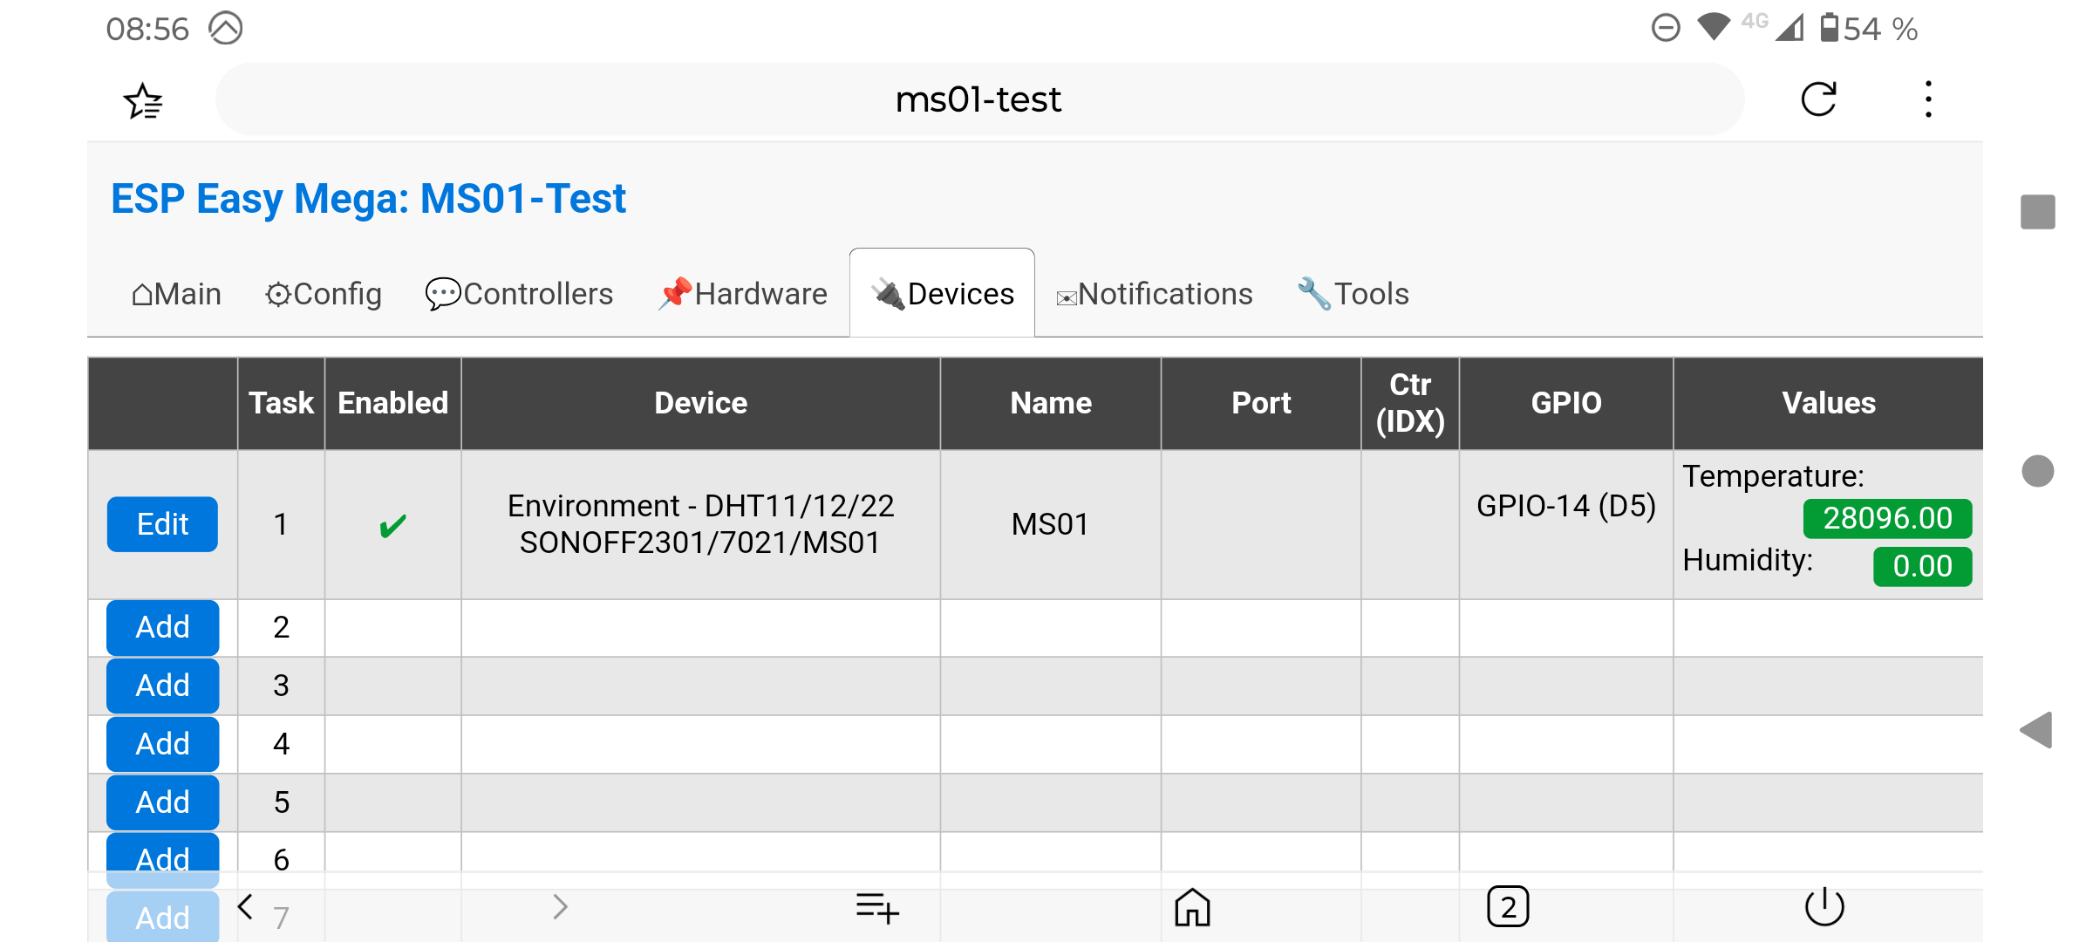The width and height of the screenshot is (2093, 942).
Task: Click the Values column header
Action: tap(1829, 403)
